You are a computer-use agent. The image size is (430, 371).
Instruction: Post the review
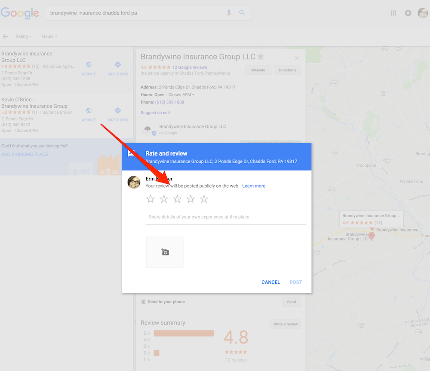pyautogui.click(x=296, y=282)
